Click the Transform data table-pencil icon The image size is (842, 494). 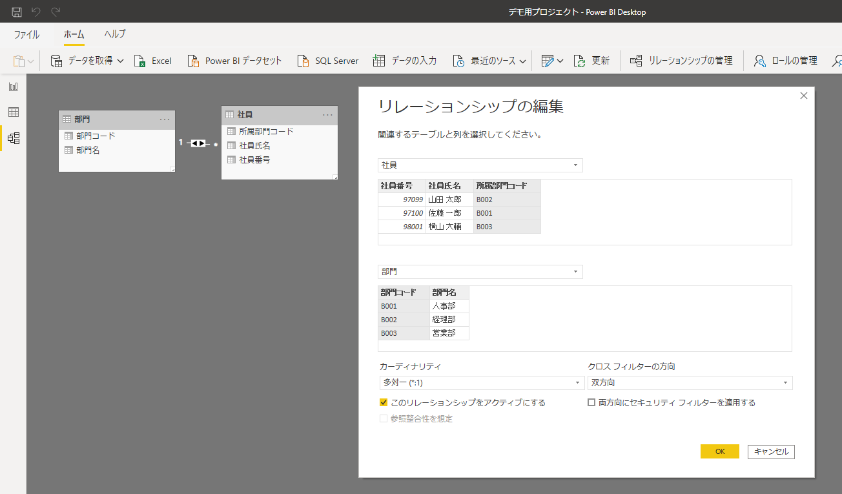tap(548, 61)
